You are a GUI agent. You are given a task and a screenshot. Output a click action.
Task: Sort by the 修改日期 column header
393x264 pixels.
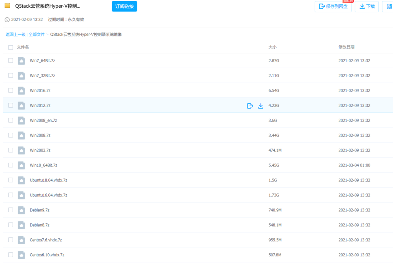click(347, 47)
